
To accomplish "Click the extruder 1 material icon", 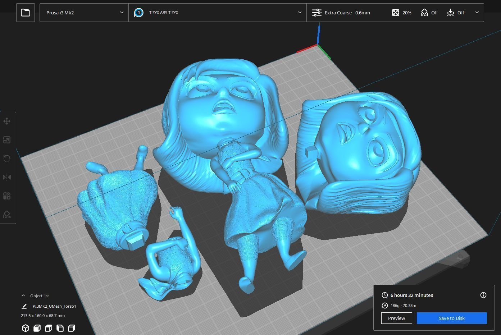I will (138, 13).
